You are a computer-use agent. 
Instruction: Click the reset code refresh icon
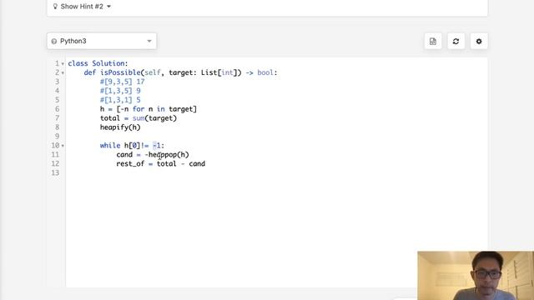(456, 41)
